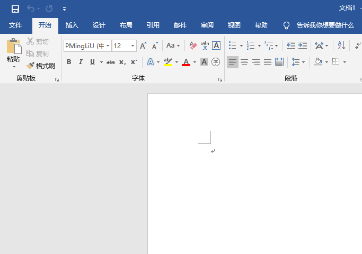Viewport: 362px width, 254px height.
Task: Open the PMingLiU font name dropdown
Action: [x=108, y=46]
